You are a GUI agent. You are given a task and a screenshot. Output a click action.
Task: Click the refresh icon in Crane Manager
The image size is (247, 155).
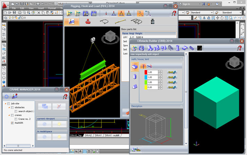tap(6, 97)
